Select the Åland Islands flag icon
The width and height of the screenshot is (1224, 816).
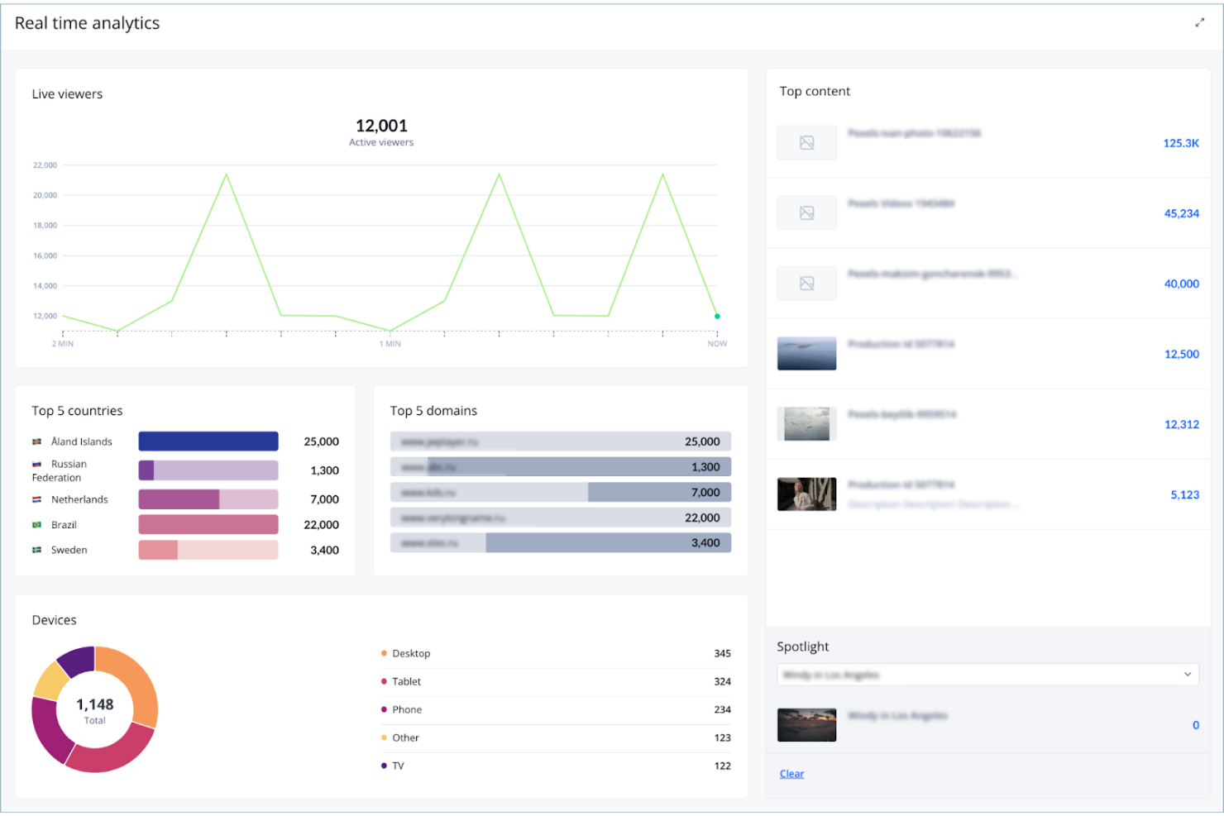(x=36, y=441)
